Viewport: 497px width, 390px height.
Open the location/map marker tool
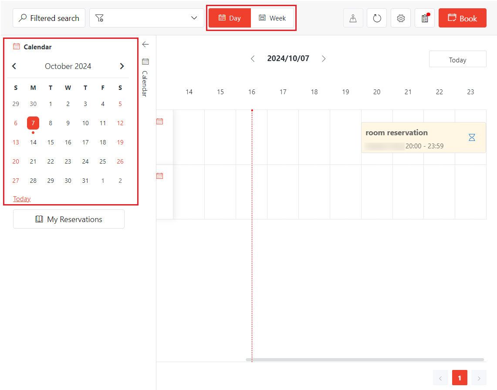pos(353,18)
